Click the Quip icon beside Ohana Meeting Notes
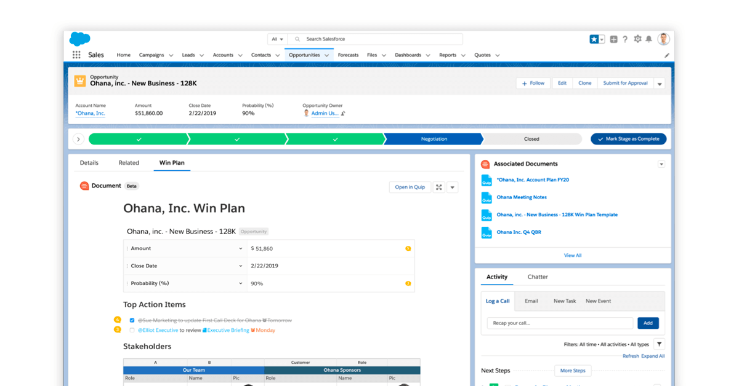Viewport: 739px width, 386px height. pos(487,198)
